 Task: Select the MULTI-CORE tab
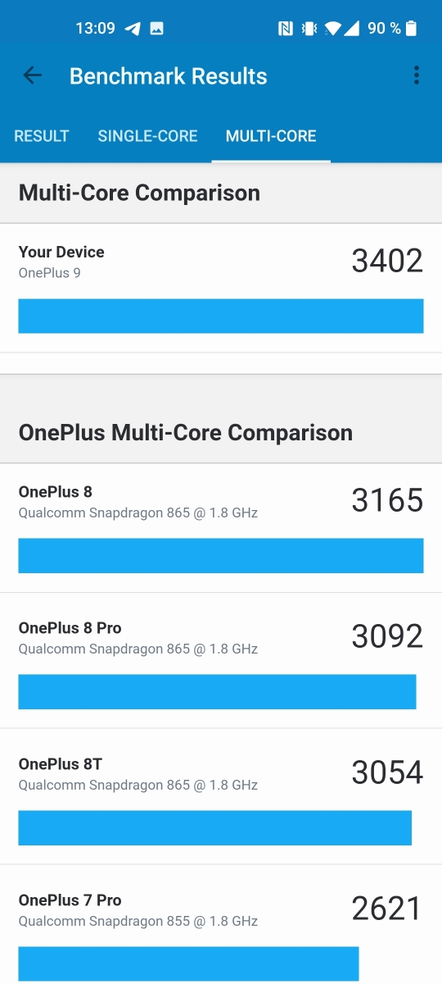(271, 136)
